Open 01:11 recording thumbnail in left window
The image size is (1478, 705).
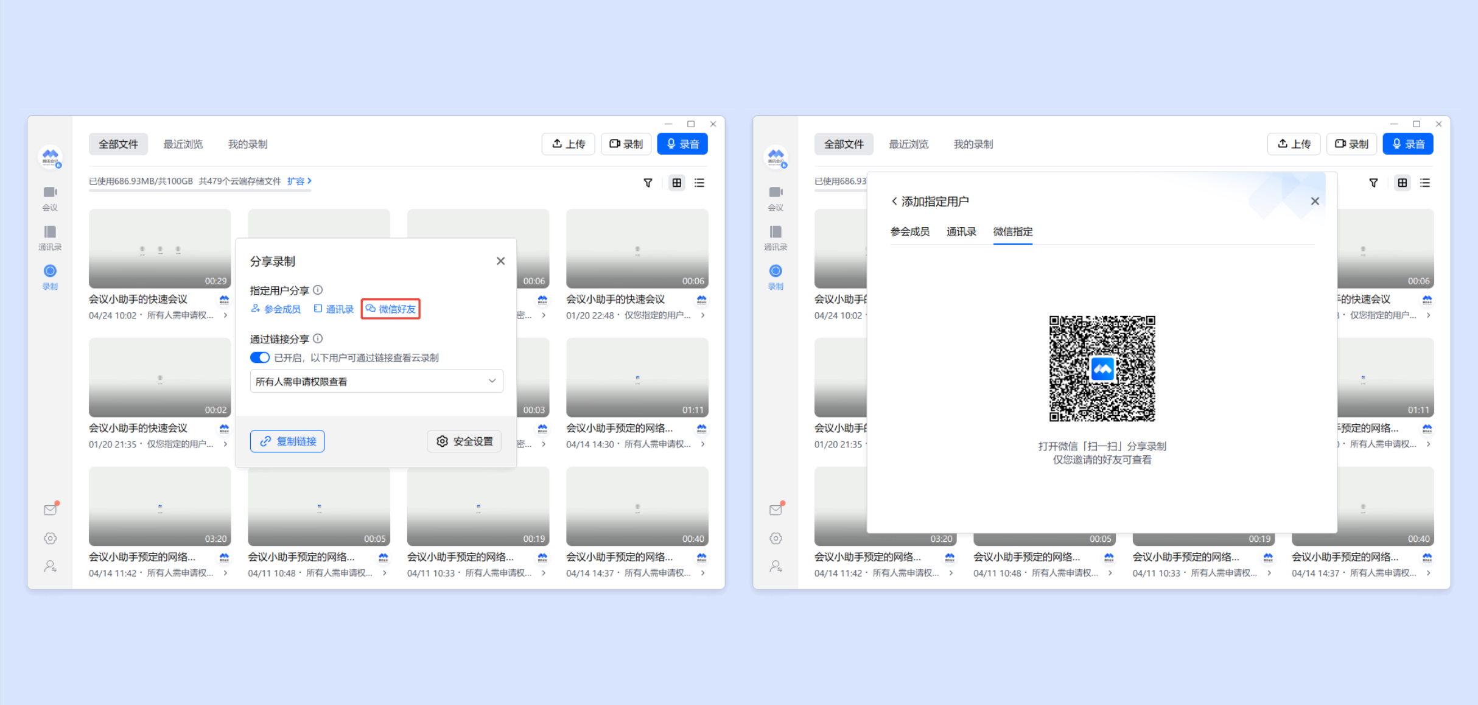pyautogui.click(x=637, y=377)
